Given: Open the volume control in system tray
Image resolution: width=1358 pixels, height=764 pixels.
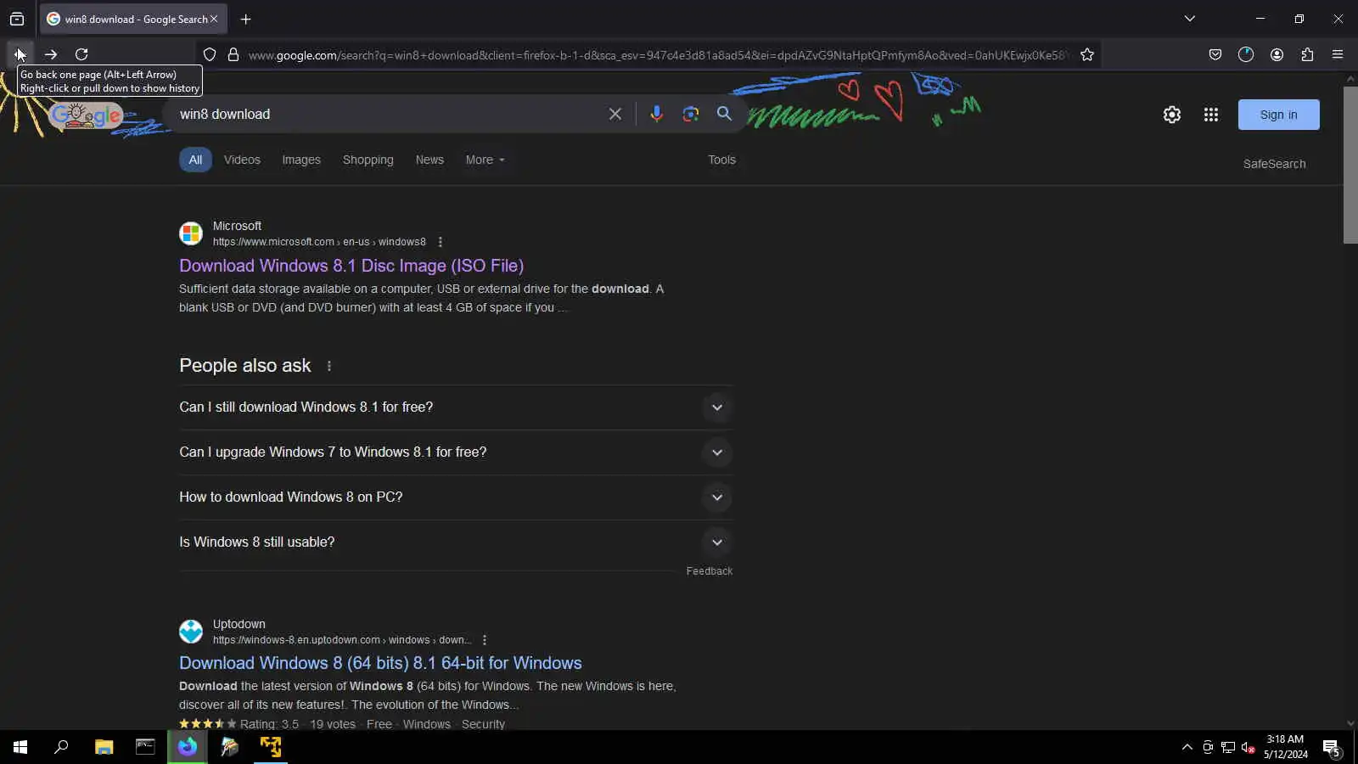Looking at the screenshot, I should point(1248,747).
